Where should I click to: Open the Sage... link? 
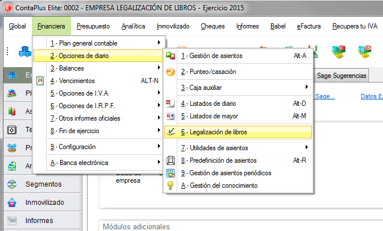(x=324, y=96)
